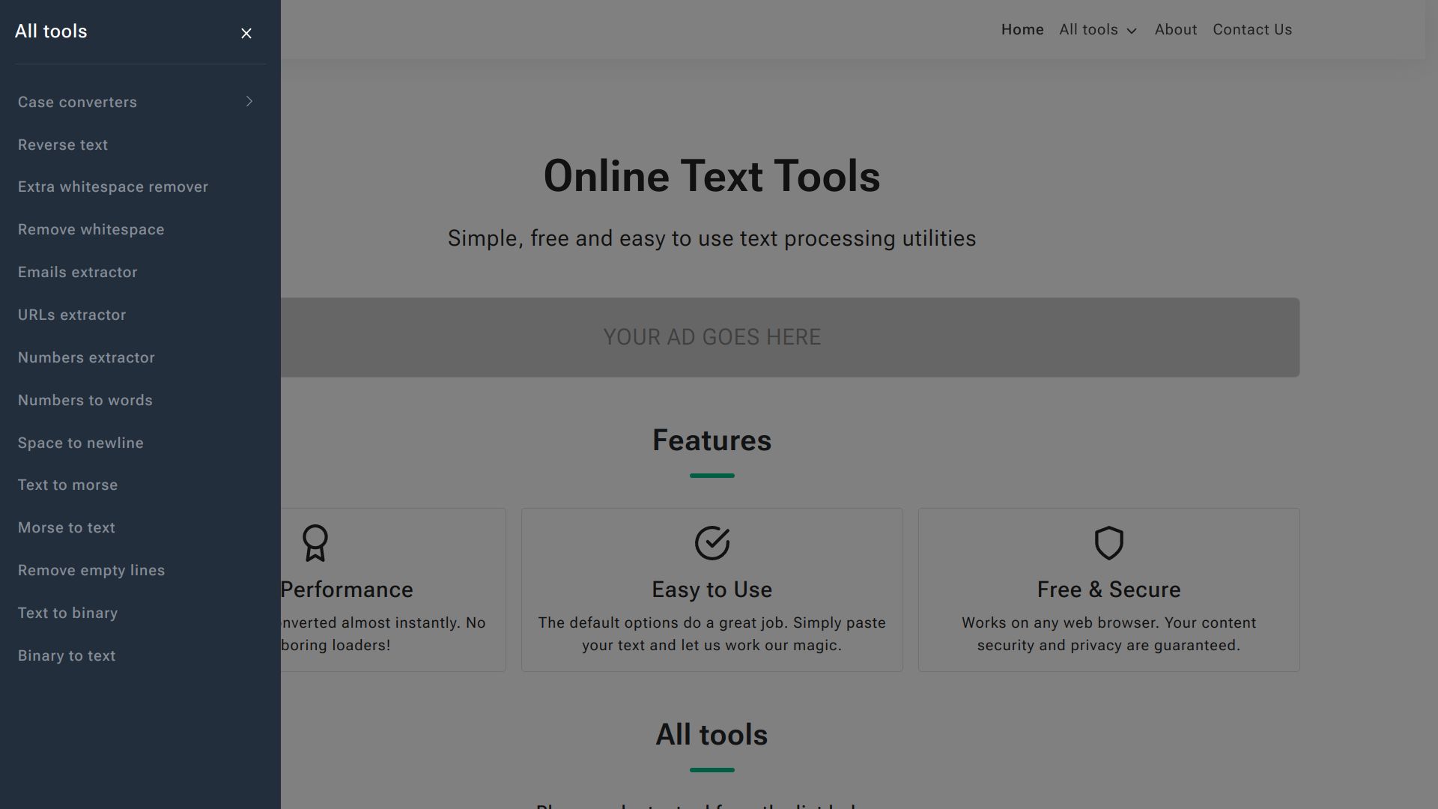Open Space to newline tool
The image size is (1438, 809).
click(81, 443)
